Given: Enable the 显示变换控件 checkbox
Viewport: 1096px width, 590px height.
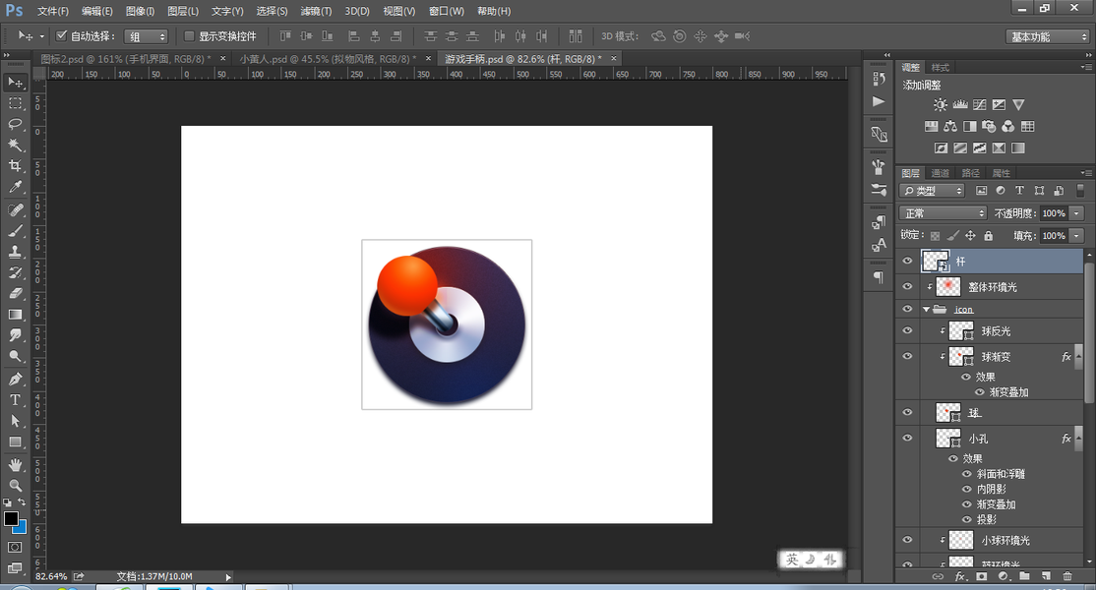Looking at the screenshot, I should tap(189, 35).
